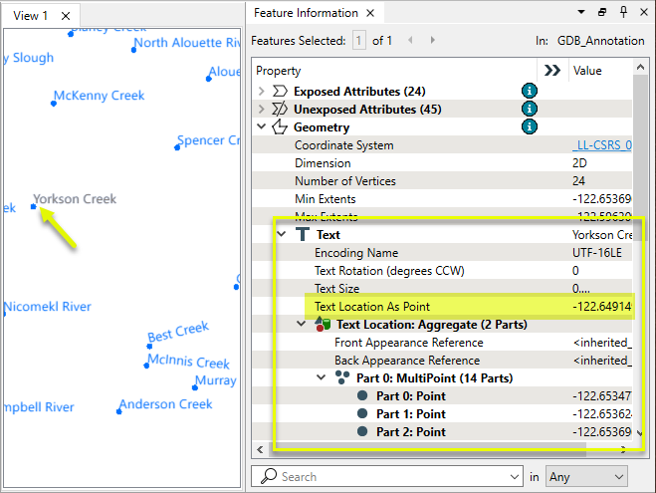The width and height of the screenshot is (656, 493).
Task: Click the Text Location Aggregate icon
Action: point(323,324)
